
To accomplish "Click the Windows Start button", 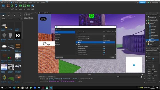I will point(2,88).
